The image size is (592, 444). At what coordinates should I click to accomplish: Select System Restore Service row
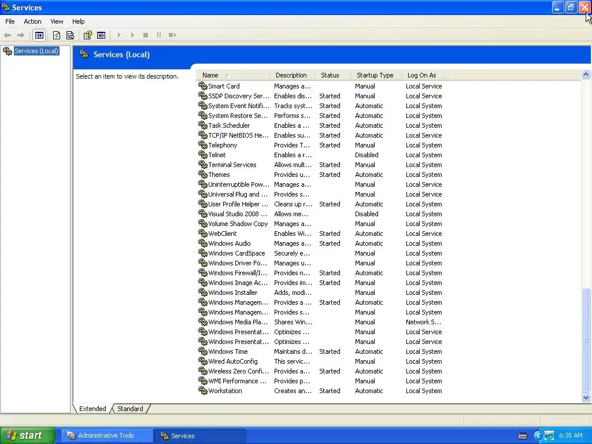point(320,116)
